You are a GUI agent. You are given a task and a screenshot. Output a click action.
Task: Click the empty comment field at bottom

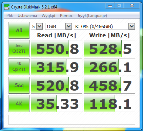click(x=72, y=120)
